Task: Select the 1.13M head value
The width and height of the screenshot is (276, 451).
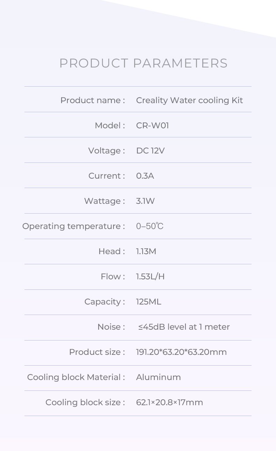Action: tap(146, 251)
